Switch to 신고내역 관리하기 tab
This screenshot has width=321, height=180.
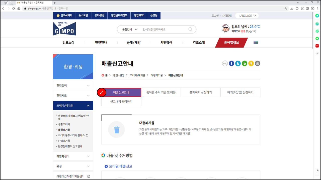coord(121,101)
